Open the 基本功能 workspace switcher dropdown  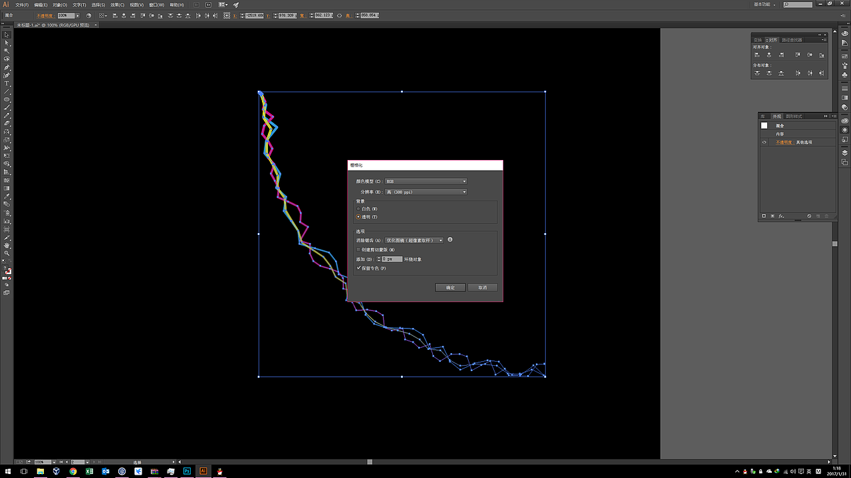766,5
